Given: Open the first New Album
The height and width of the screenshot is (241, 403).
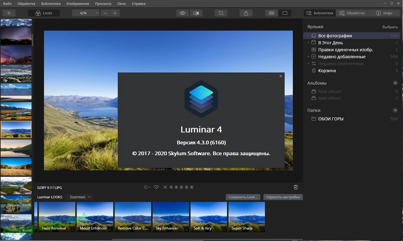Looking at the screenshot, I should pos(351,92).
